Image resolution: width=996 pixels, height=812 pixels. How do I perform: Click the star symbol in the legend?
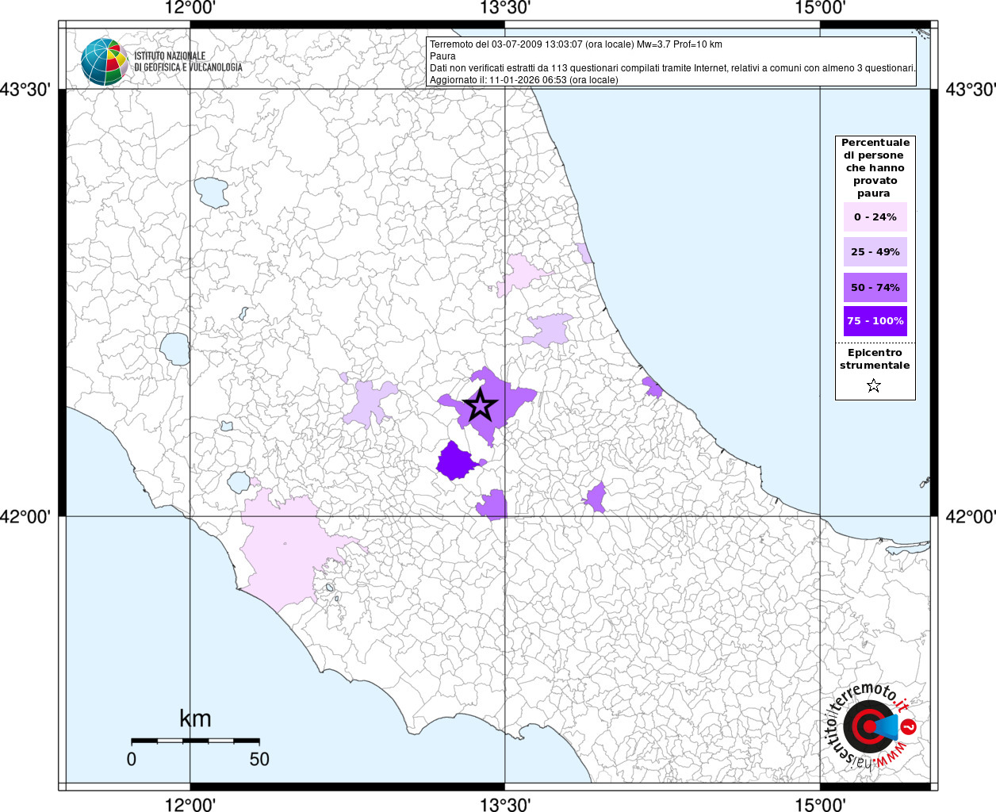pyautogui.click(x=874, y=385)
